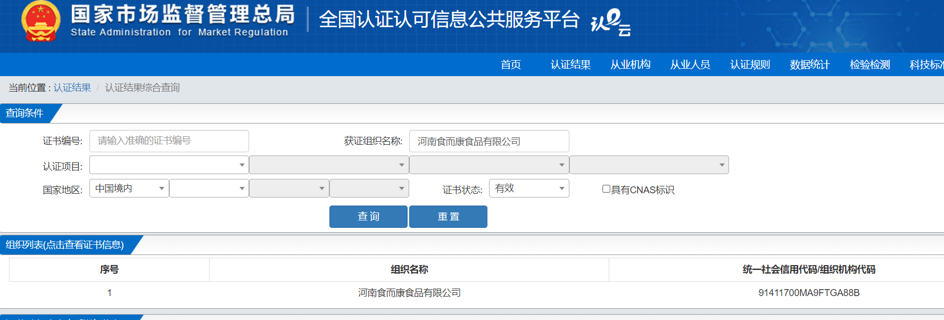Click the 获证组织名称 input field

point(489,141)
